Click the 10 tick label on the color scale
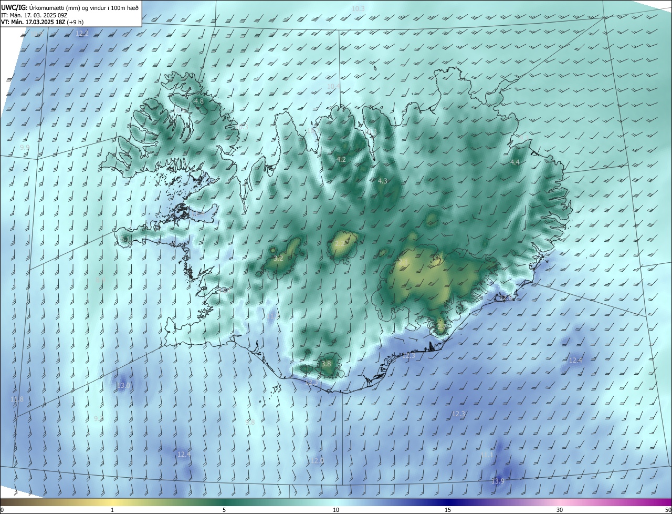The width and height of the screenshot is (672, 514). [336, 510]
